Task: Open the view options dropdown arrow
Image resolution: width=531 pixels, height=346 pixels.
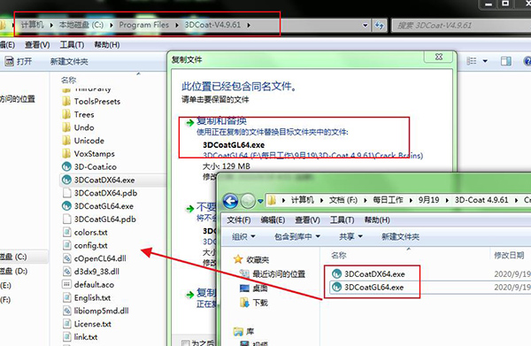Action: pyautogui.click(x=485, y=61)
